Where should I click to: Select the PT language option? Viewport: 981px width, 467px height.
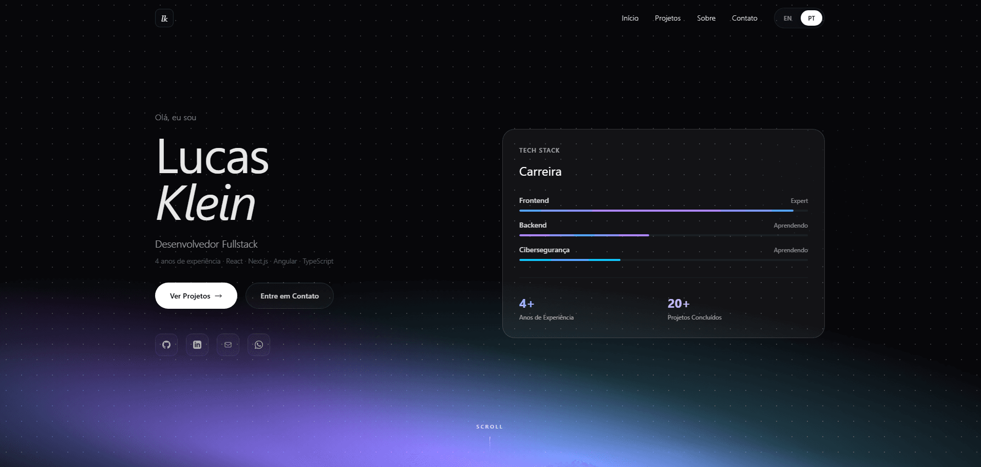click(812, 18)
